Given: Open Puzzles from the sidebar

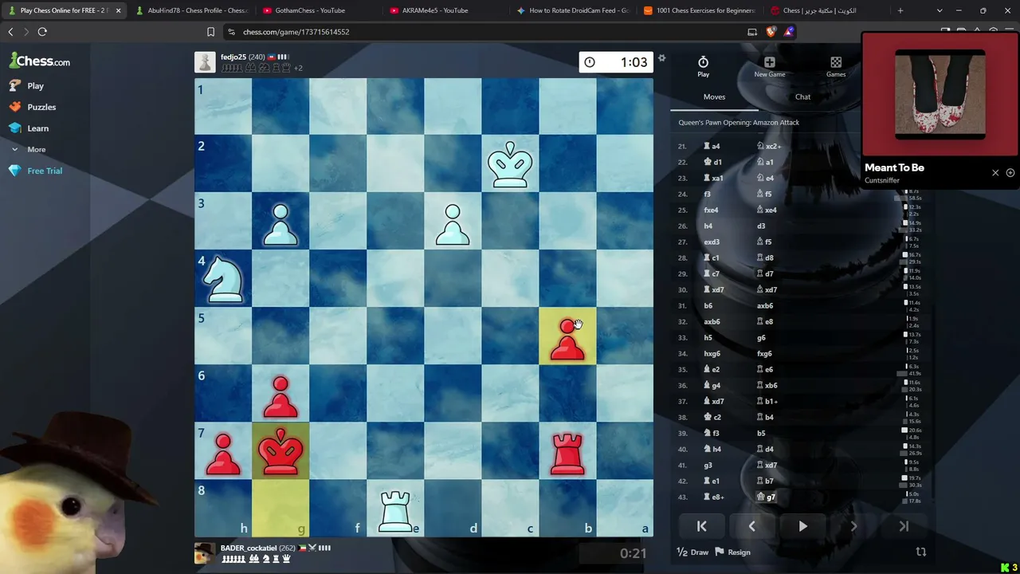Looking at the screenshot, I should point(33,107).
